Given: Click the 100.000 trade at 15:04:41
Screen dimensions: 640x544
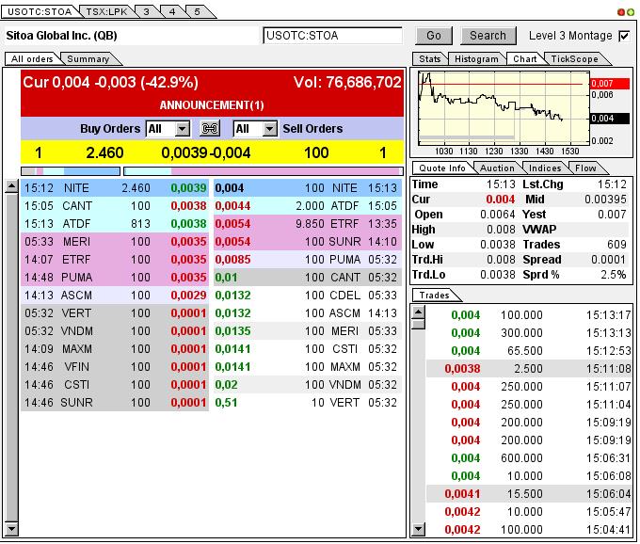Looking at the screenshot, I should (529, 529).
